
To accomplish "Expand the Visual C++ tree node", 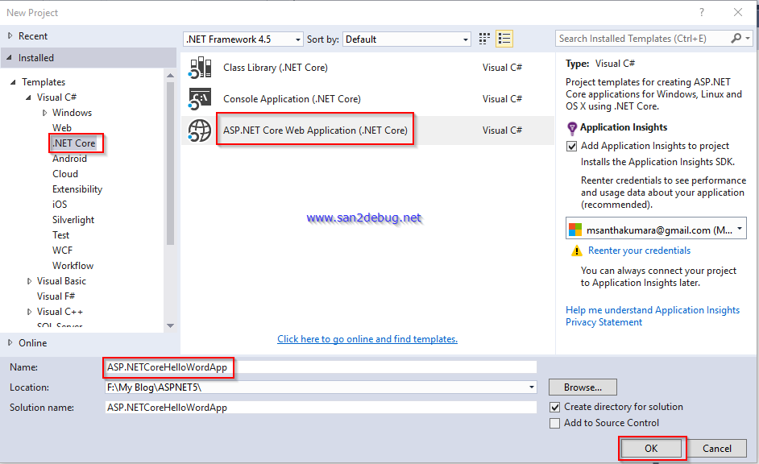I will [x=29, y=312].
